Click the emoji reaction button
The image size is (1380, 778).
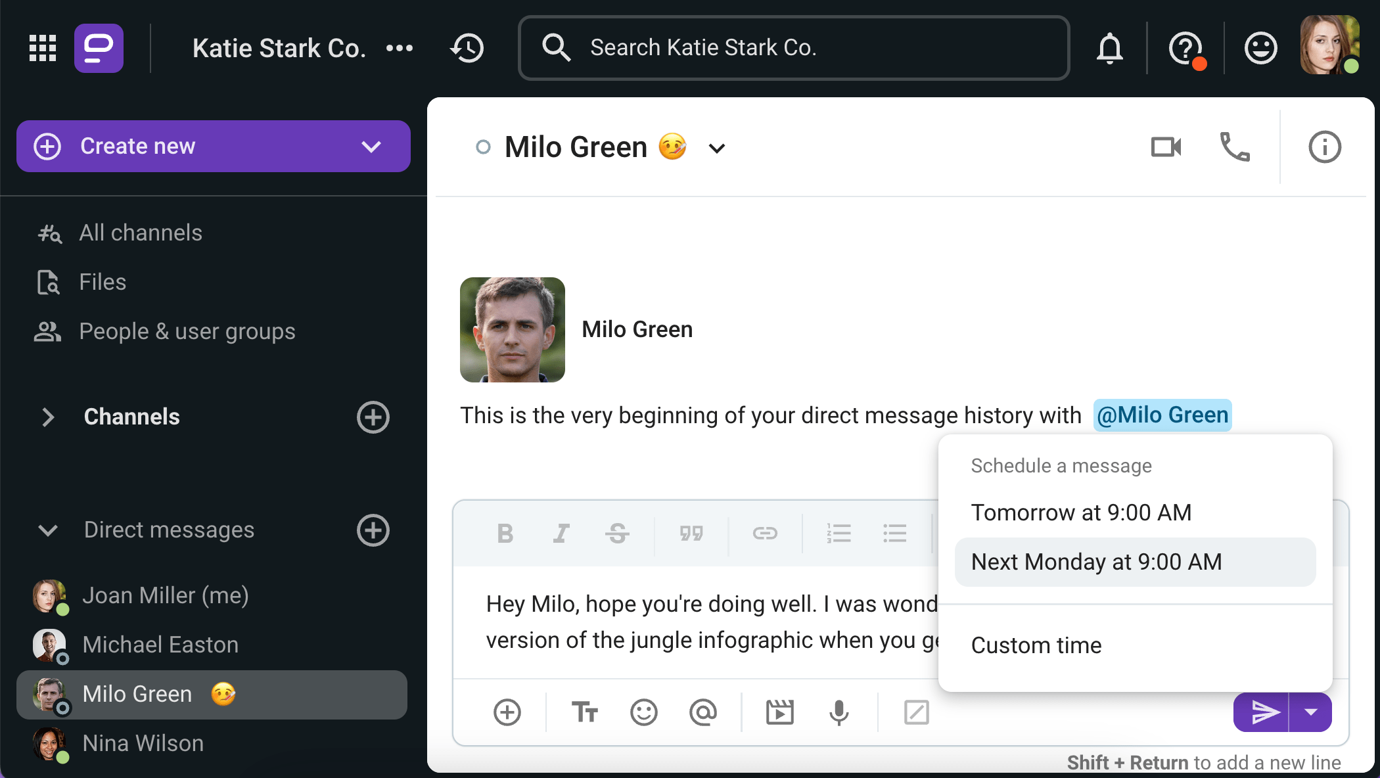click(x=645, y=712)
